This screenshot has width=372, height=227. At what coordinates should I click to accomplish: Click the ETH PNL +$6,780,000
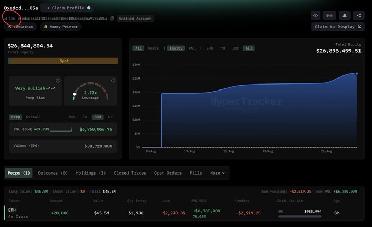tap(206, 211)
